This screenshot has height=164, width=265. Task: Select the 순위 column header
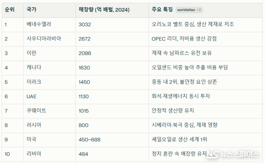click(9, 10)
